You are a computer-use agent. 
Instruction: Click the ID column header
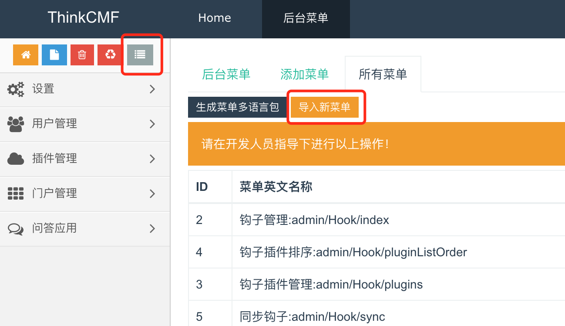[202, 187]
